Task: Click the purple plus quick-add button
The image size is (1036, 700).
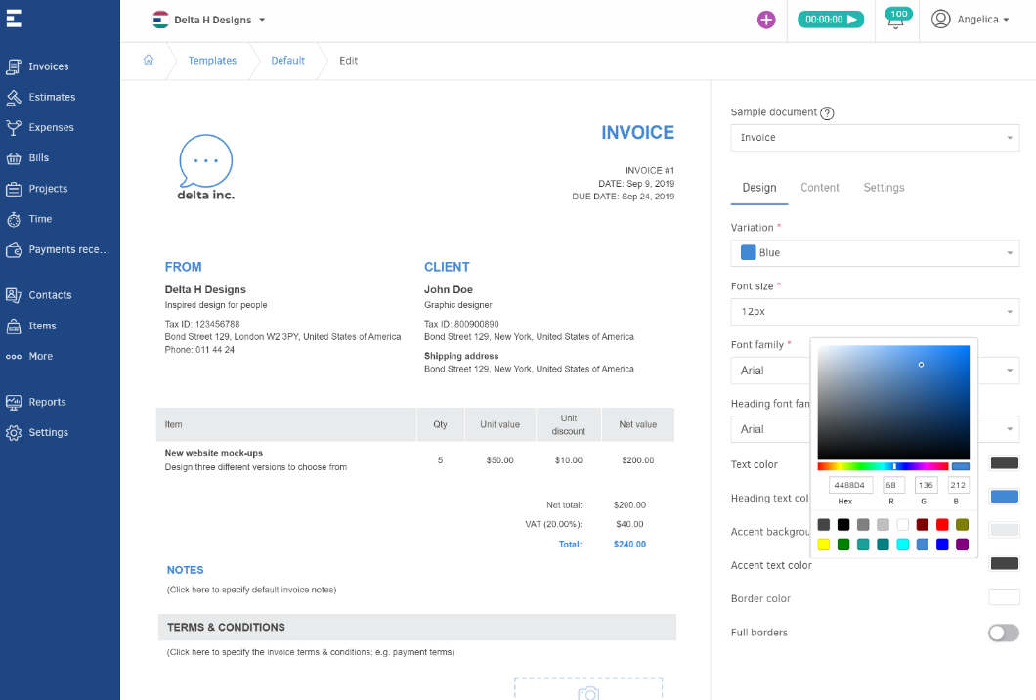Action: [766, 20]
